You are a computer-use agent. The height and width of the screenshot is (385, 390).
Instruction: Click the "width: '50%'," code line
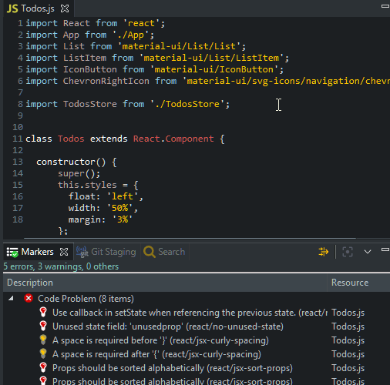103,208
